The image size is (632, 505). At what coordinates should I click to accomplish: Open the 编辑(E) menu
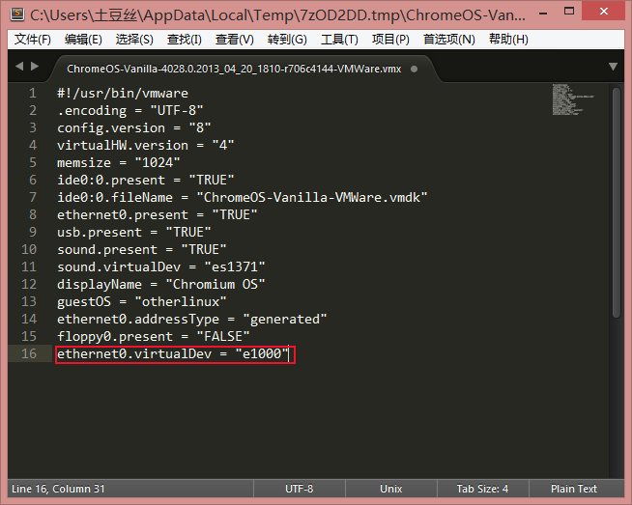tap(83, 40)
